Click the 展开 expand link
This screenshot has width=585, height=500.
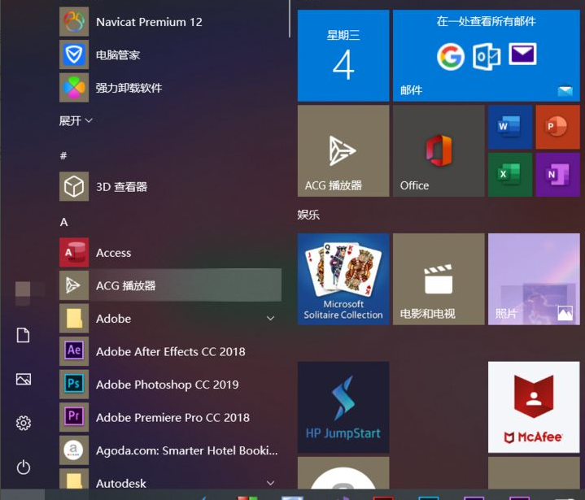tap(76, 120)
